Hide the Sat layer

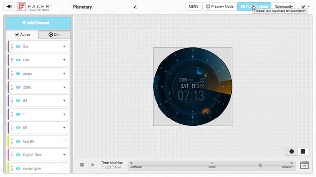coord(18,47)
